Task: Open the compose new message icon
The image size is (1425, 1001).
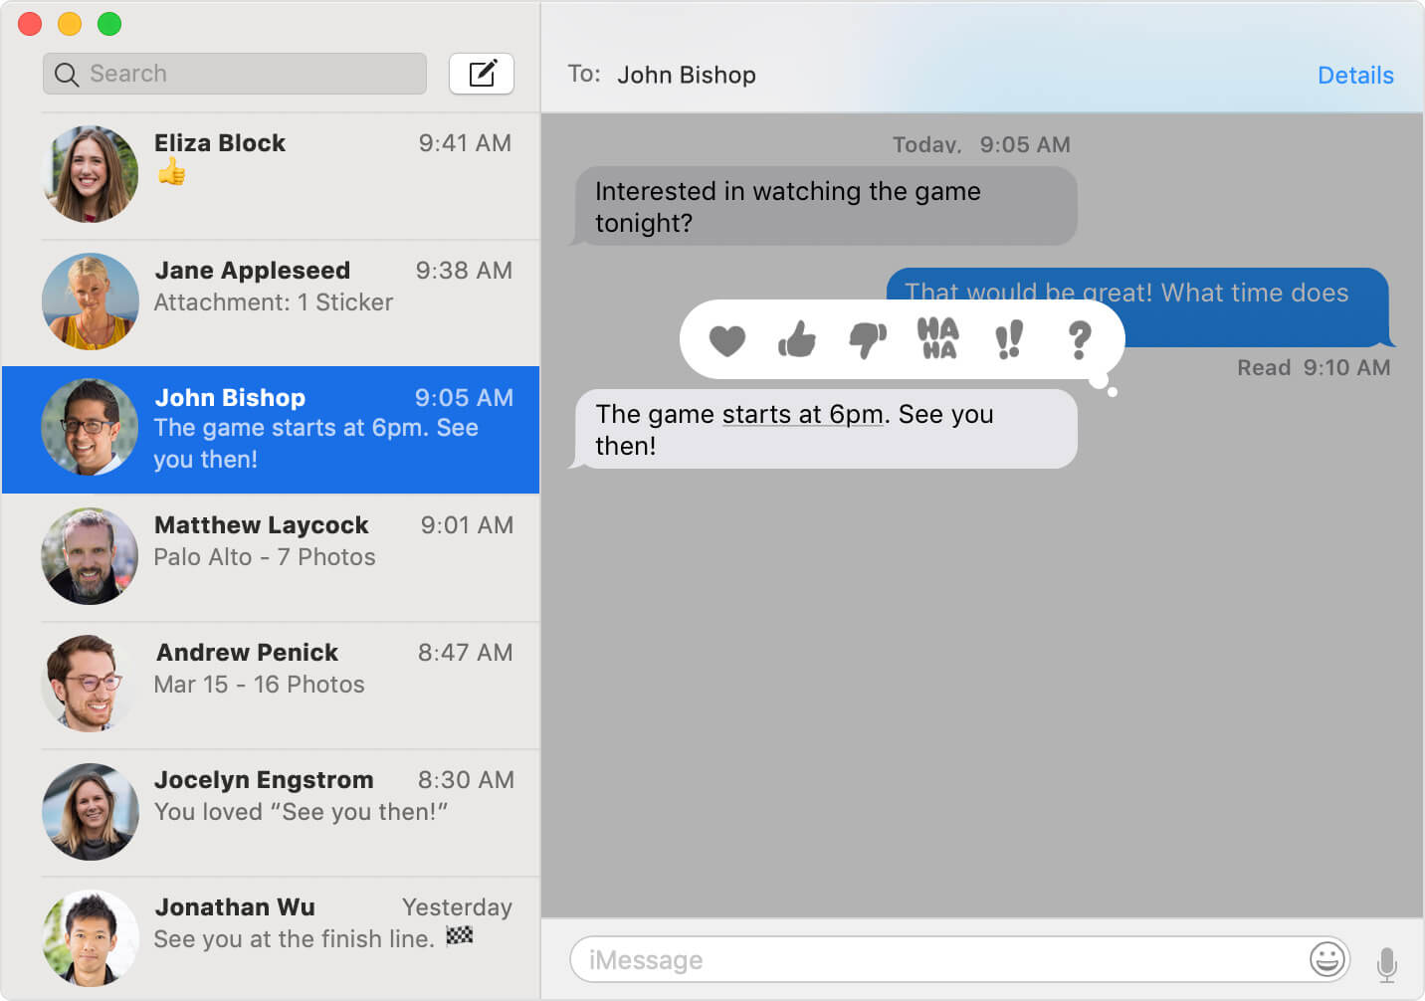Action: 482,73
